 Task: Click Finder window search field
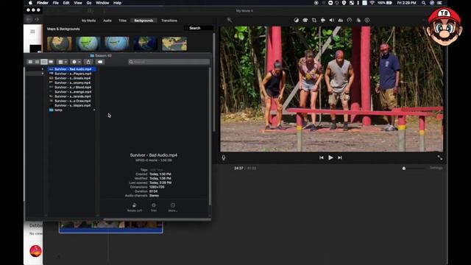pos(169,62)
